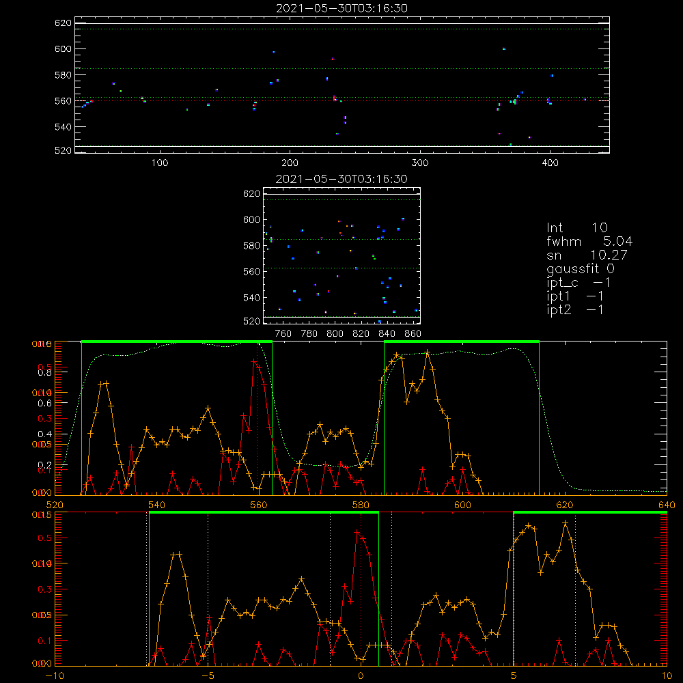683x683 pixels.
Task: Click the orange peak near 593 in the profile plot
Action: pyautogui.click(x=428, y=352)
